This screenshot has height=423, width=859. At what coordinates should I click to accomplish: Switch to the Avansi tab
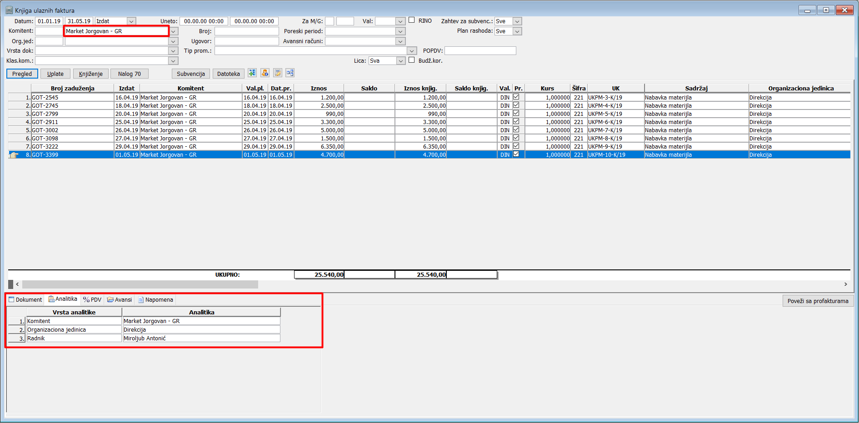(120, 300)
